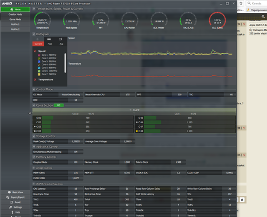Screen dimensions: 267x217
Task: Switch to Creator Mode profile
Action: 15,15
